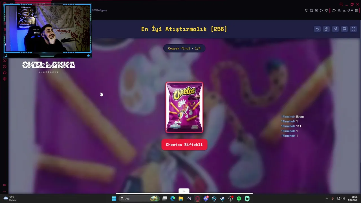Enter fullscreen with the corner-brackets button

click(353, 29)
